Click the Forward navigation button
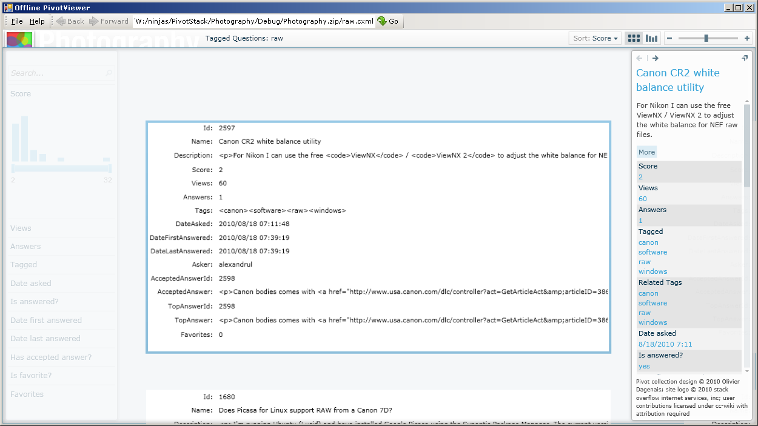Image resolution: width=758 pixels, height=426 pixels. click(109, 21)
